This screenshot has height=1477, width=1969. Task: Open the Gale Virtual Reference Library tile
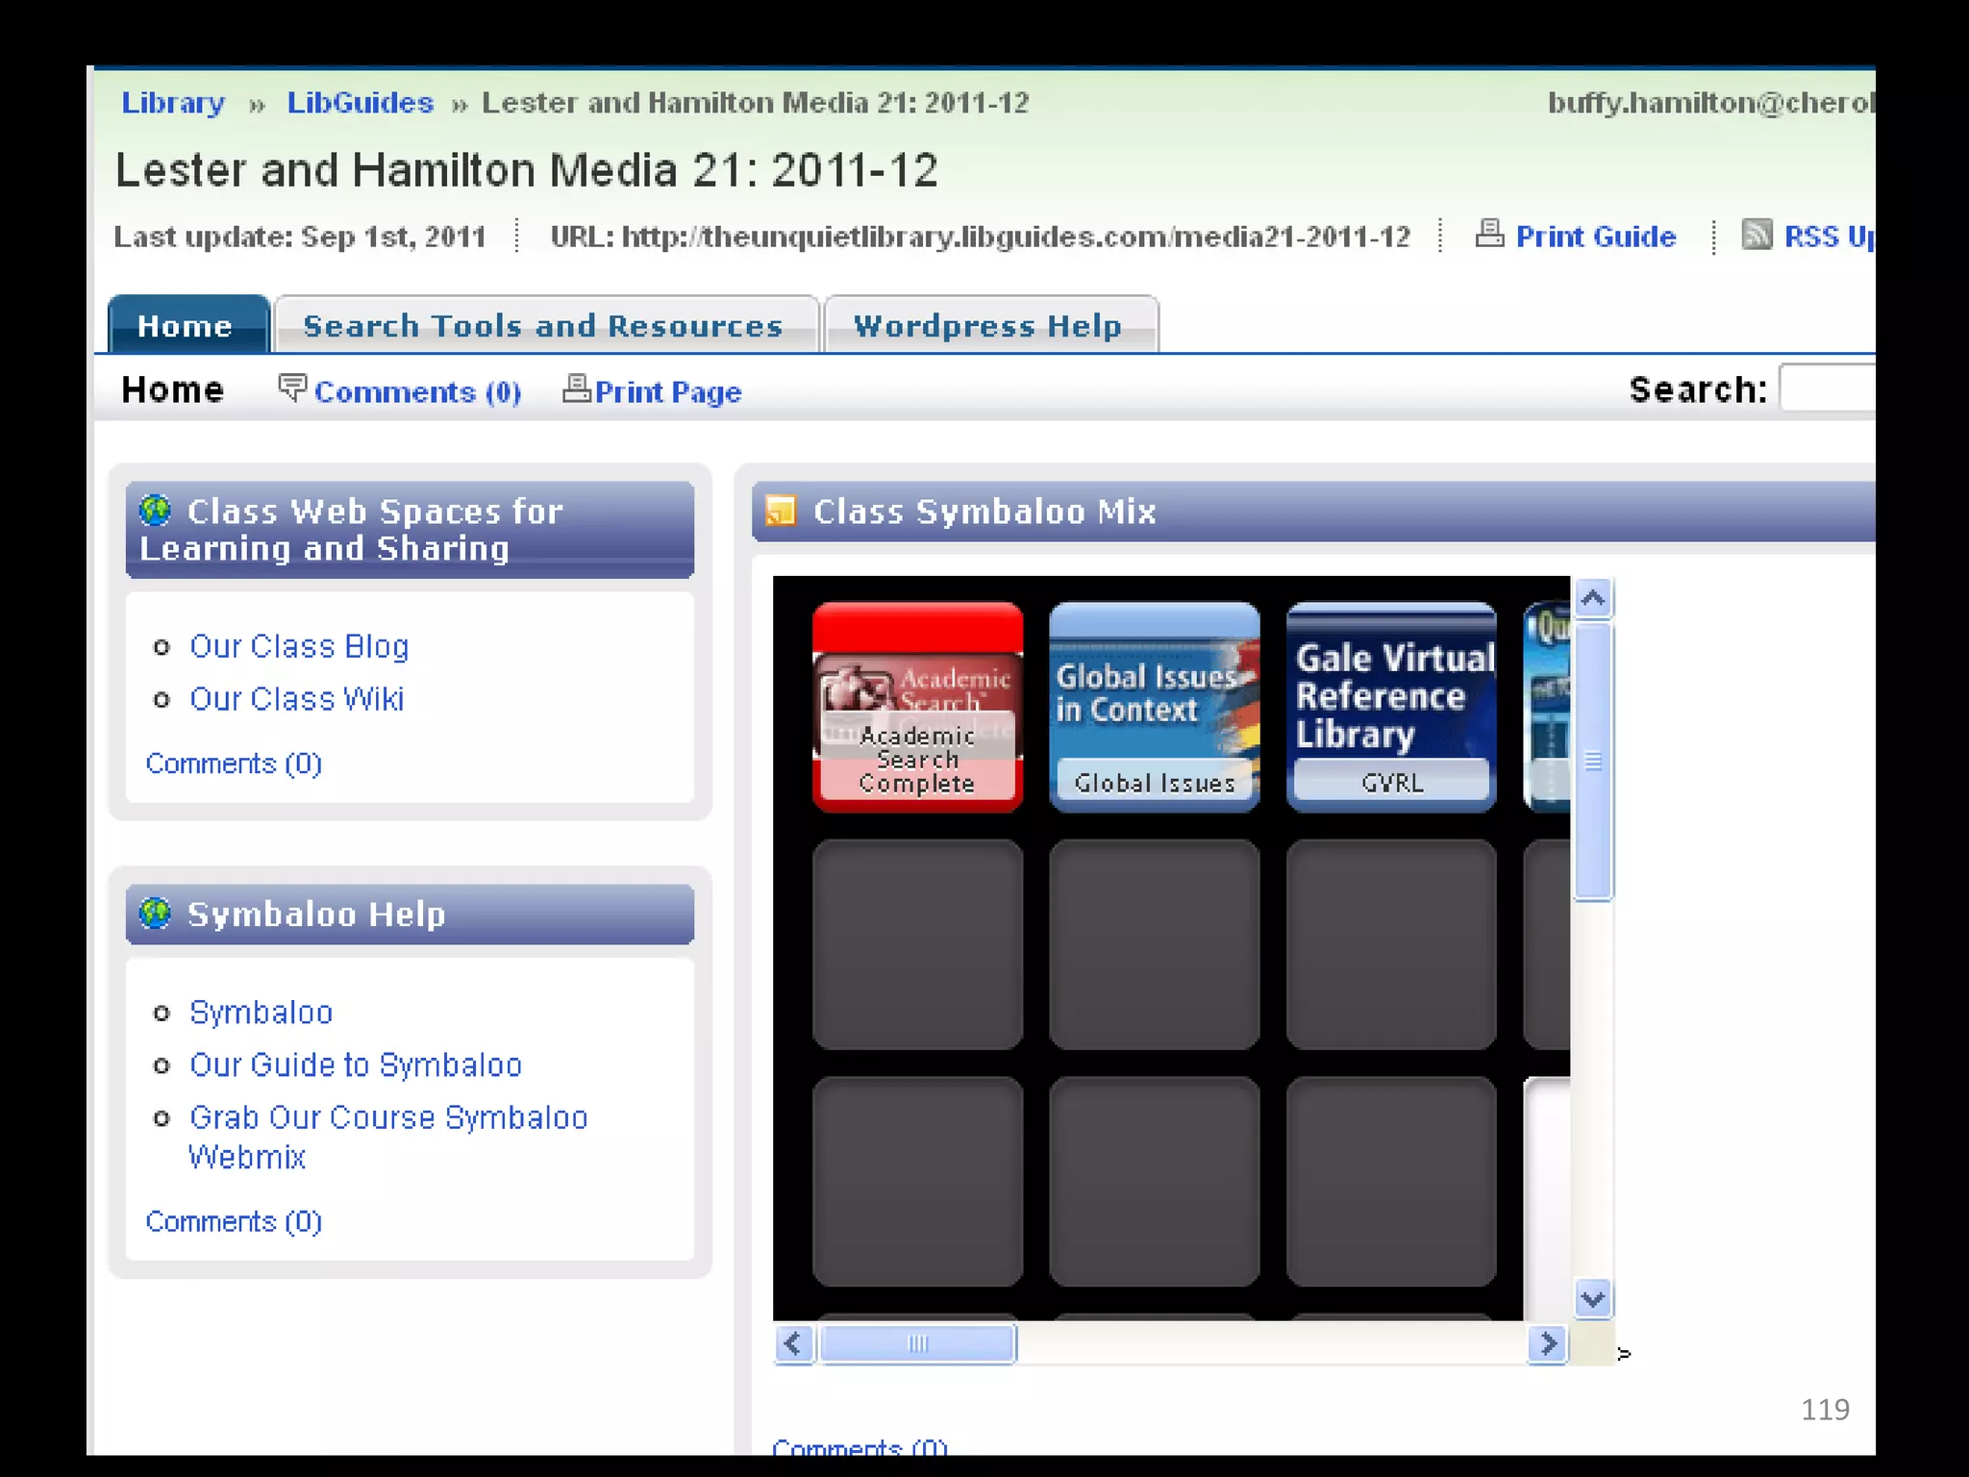coord(1391,707)
